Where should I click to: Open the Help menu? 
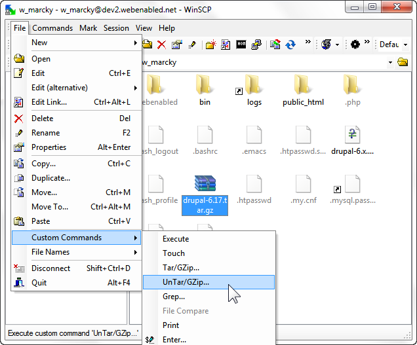(x=167, y=28)
